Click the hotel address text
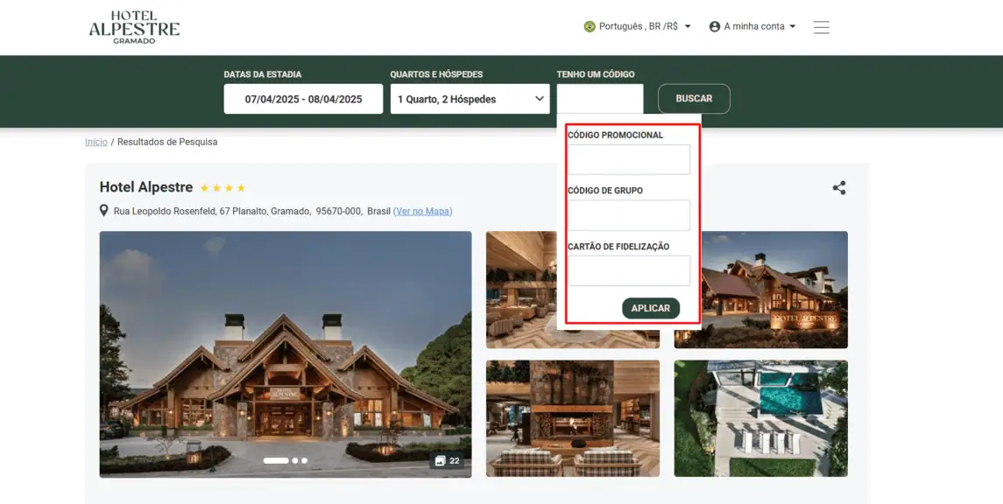Screen dimensions: 1003x504 pos(252,211)
